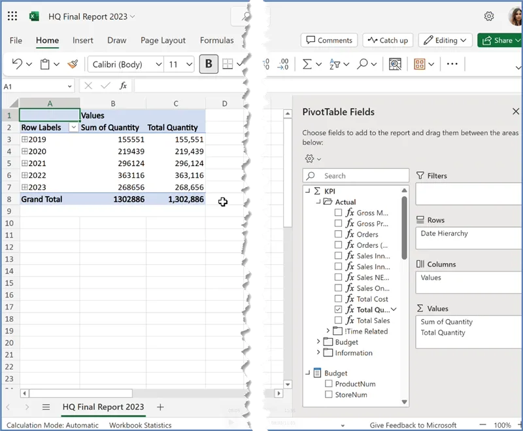The height and width of the screenshot is (431, 523).
Task: Toggle Bold formatting in the ribbon
Action: tap(209, 64)
